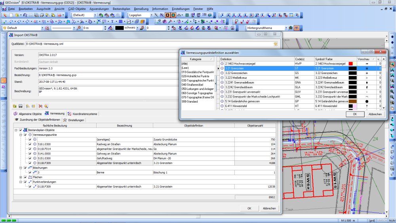Click the collapse list icon in Import toolbar
The image size is (396, 223).
(x=33, y=106)
